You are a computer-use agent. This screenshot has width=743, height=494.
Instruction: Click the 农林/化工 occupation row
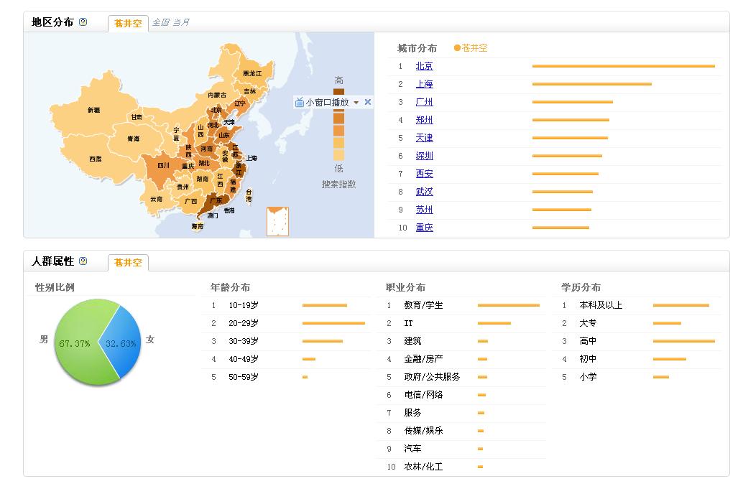click(462, 467)
